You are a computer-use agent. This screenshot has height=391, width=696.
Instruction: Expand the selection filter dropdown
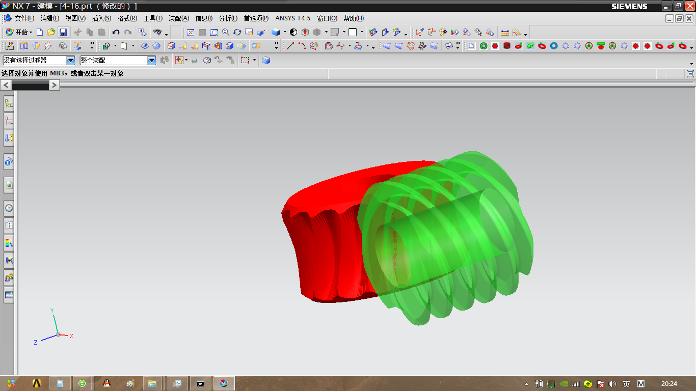click(71, 60)
